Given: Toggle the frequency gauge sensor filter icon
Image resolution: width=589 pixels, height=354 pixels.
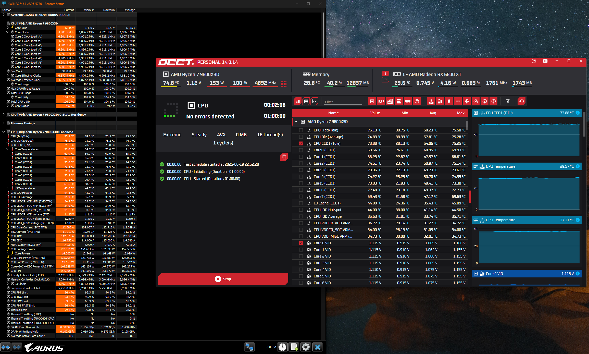Looking at the screenshot, I should (476, 101).
